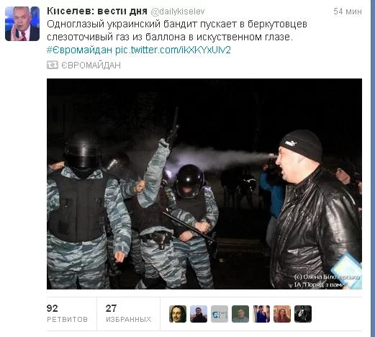This screenshot has height=337, width=375.
Task: Open the black-and-white retweeter avatar
Action: point(303,314)
